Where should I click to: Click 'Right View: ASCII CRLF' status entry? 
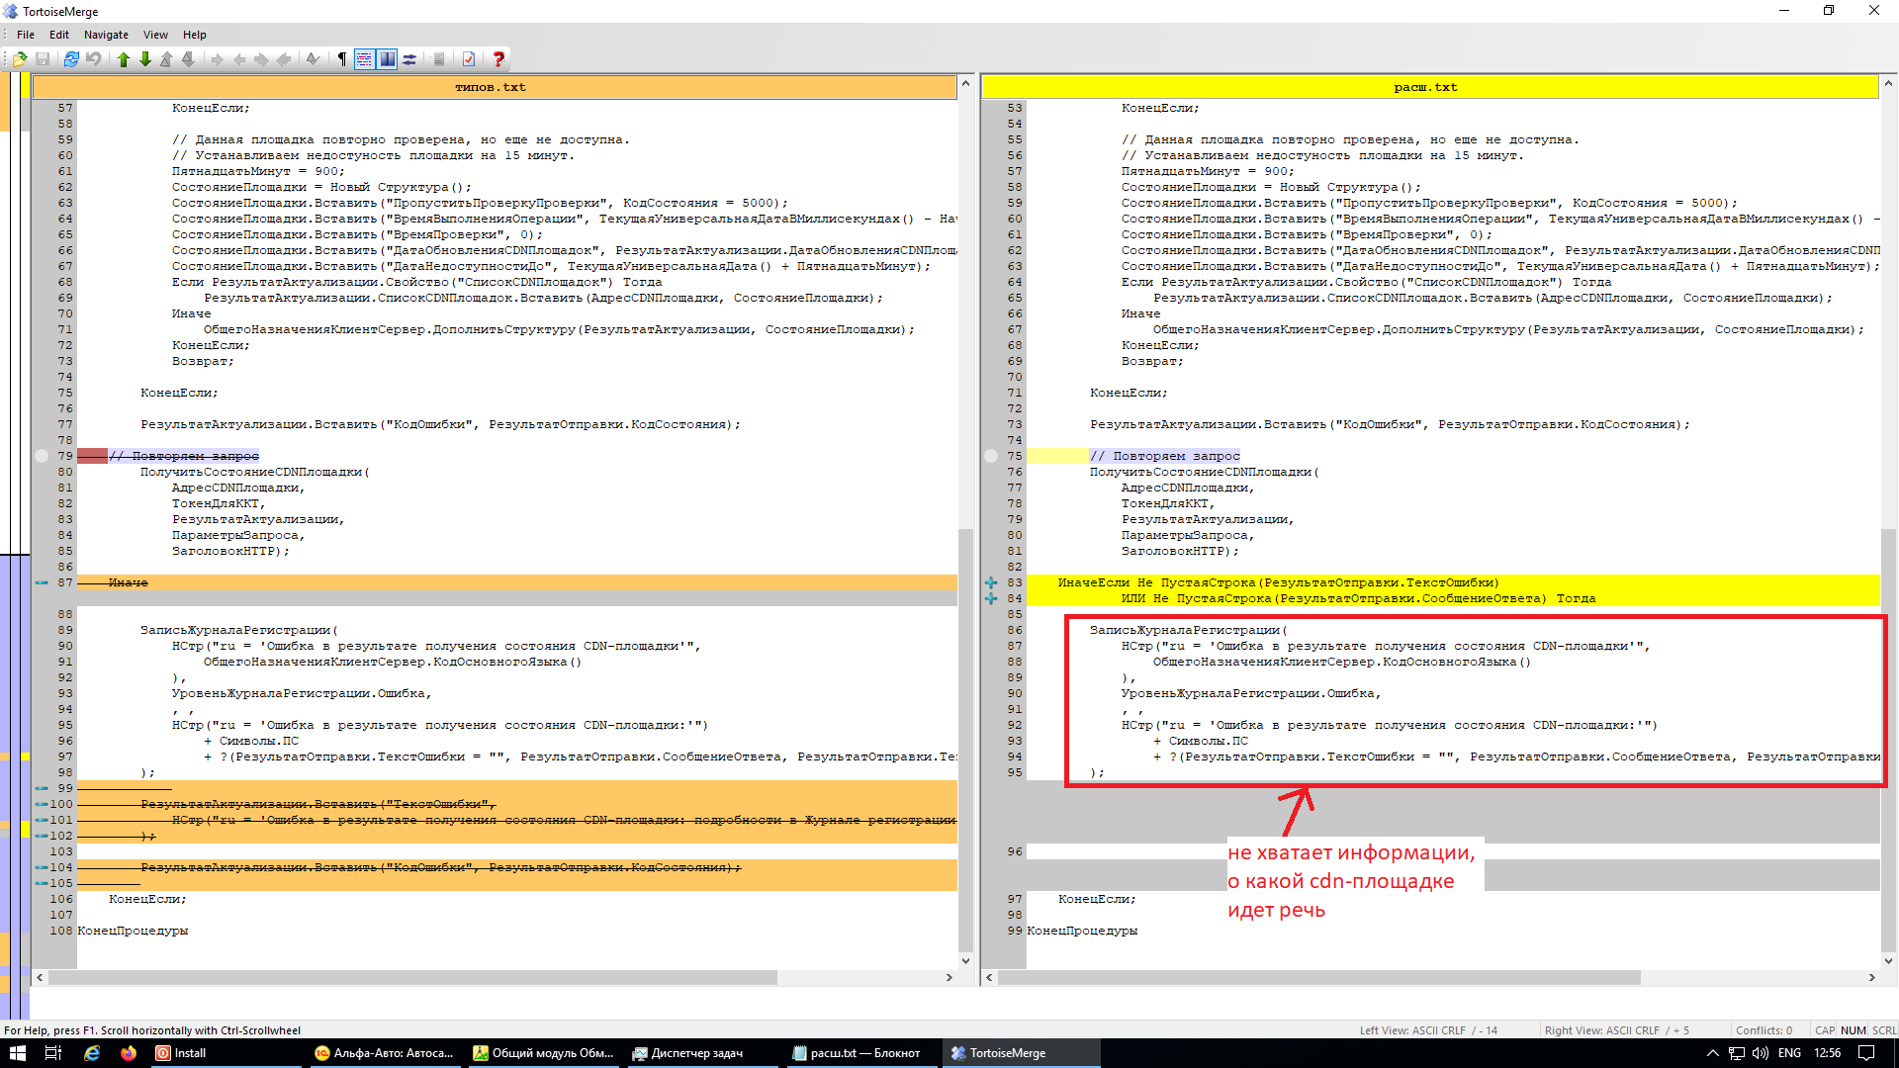(x=1617, y=1029)
